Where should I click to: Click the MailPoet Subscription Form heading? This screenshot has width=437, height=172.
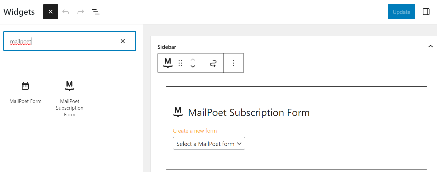tap(249, 112)
